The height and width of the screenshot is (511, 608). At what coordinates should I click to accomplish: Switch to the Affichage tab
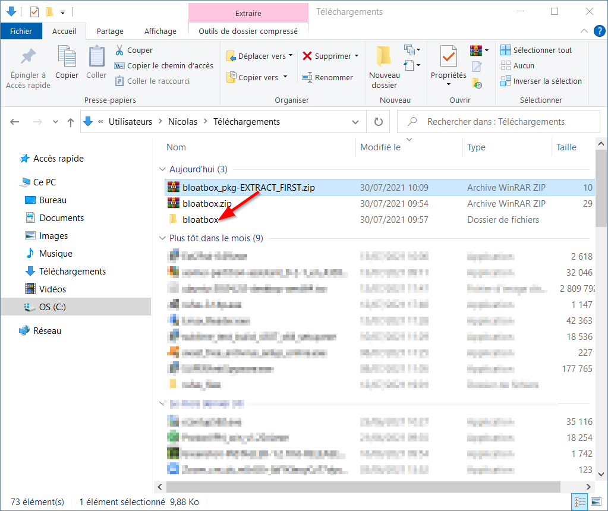tap(160, 31)
